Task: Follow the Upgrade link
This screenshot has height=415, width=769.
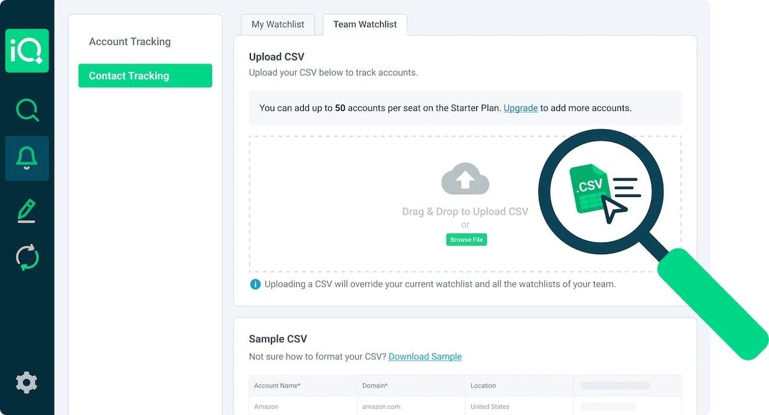Action: 520,108
